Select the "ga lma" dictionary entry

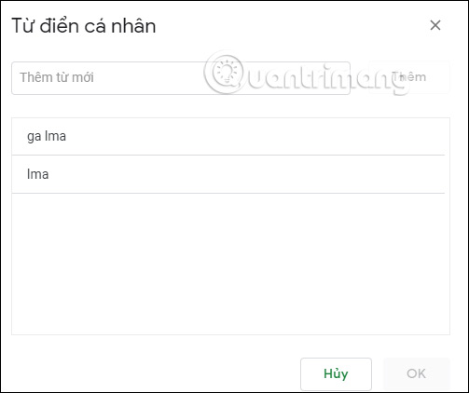(228, 136)
